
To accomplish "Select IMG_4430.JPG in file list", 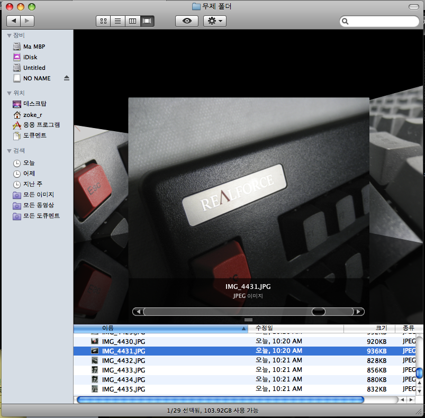I will coord(245,341).
